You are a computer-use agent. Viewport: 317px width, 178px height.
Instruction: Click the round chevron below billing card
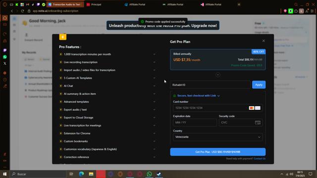[218, 75]
